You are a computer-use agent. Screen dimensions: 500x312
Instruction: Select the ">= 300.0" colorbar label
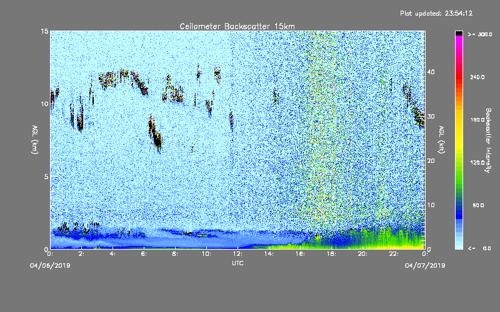pos(480,34)
